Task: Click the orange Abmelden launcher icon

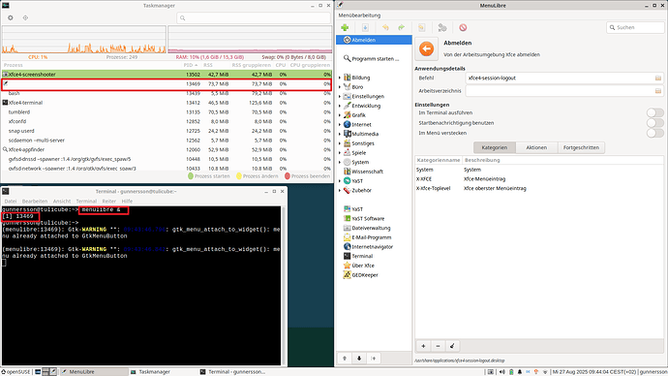Action: point(426,48)
